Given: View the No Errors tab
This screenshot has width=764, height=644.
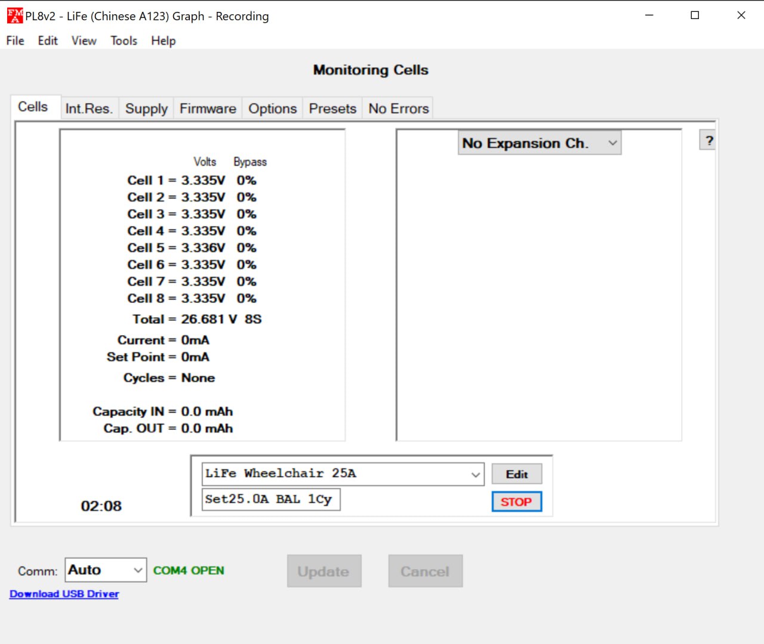Looking at the screenshot, I should tap(398, 109).
